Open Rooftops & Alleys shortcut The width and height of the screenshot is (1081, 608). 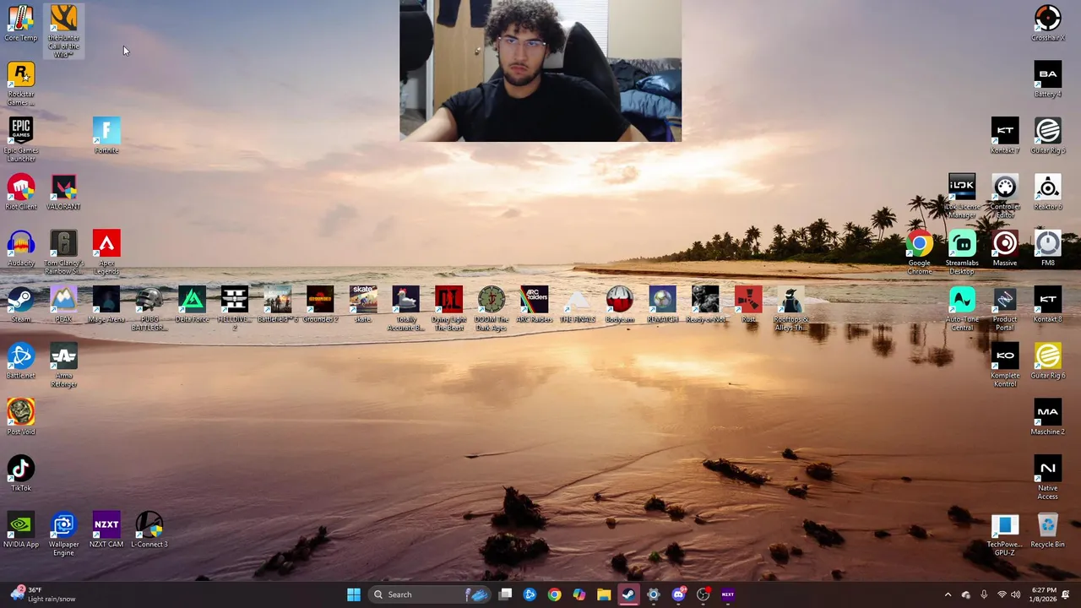coord(790,309)
